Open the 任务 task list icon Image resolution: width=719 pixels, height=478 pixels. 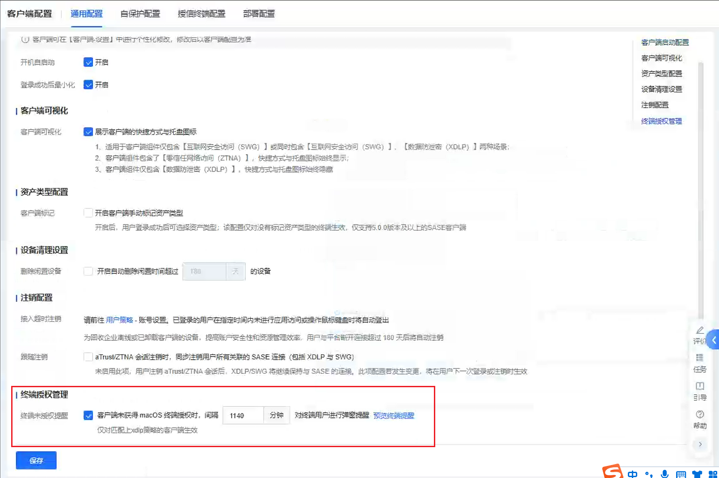pos(700,358)
